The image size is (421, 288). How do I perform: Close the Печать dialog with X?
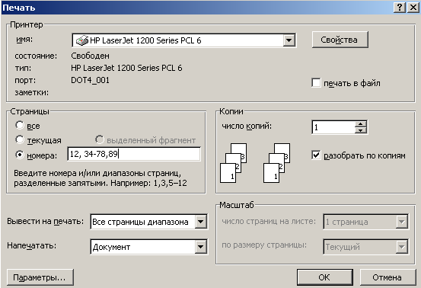(413, 8)
